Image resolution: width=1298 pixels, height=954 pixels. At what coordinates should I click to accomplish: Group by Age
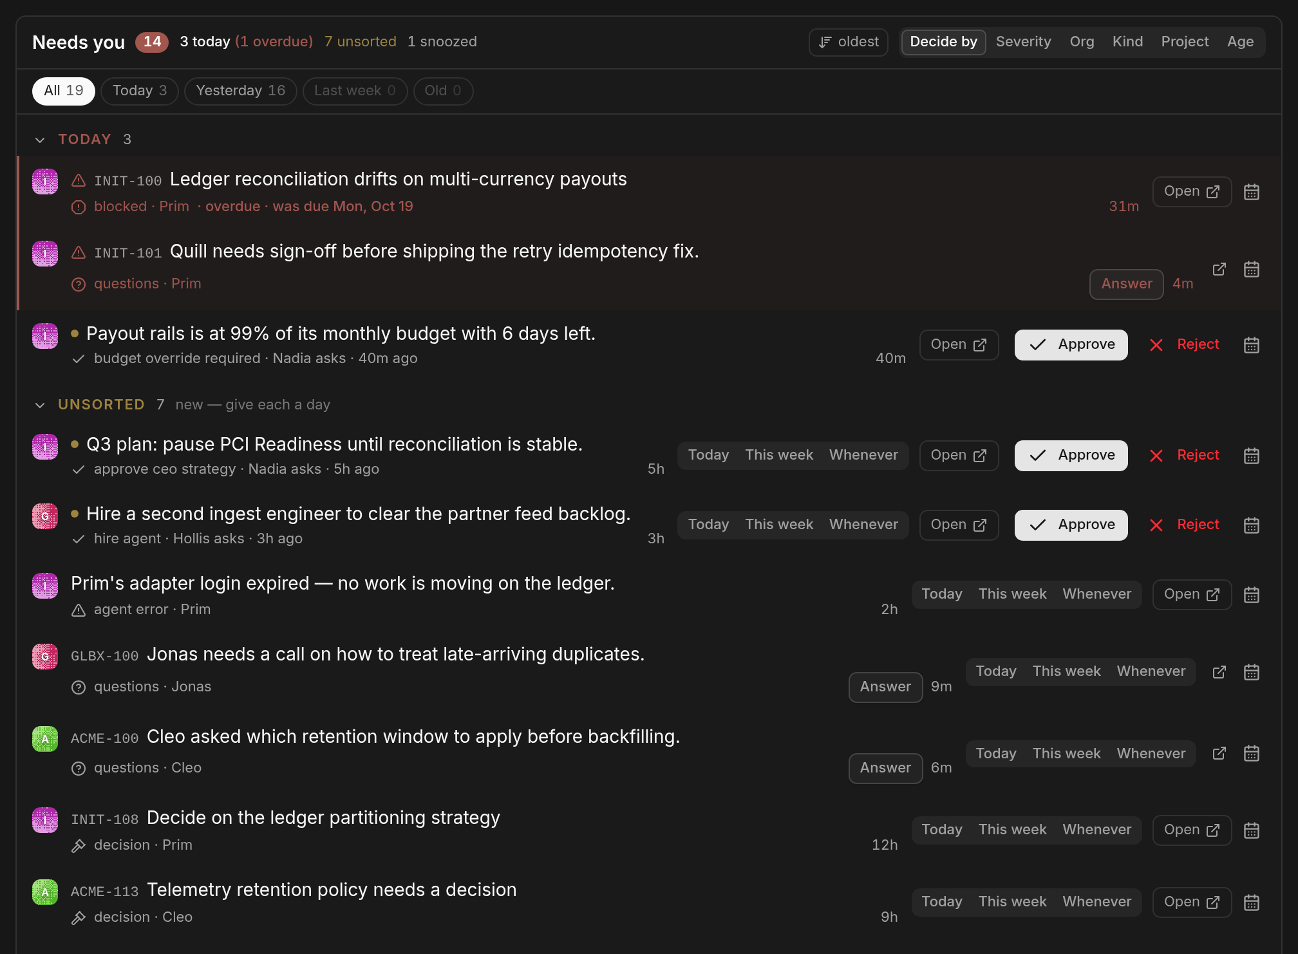(x=1240, y=42)
